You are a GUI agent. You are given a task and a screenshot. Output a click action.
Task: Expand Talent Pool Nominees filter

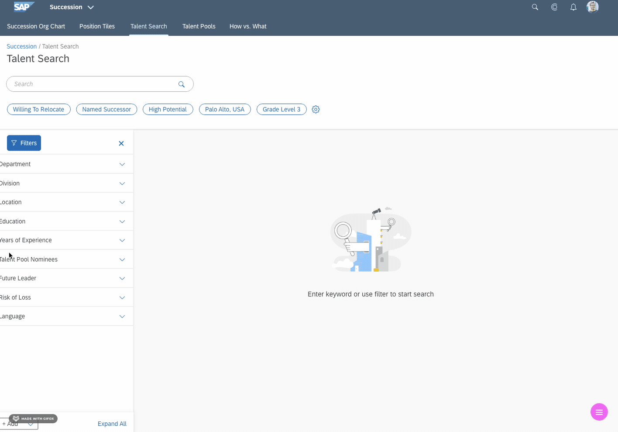coord(66,259)
